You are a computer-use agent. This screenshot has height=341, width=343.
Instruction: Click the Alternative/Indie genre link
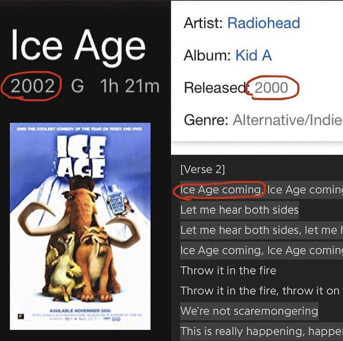[x=287, y=120]
